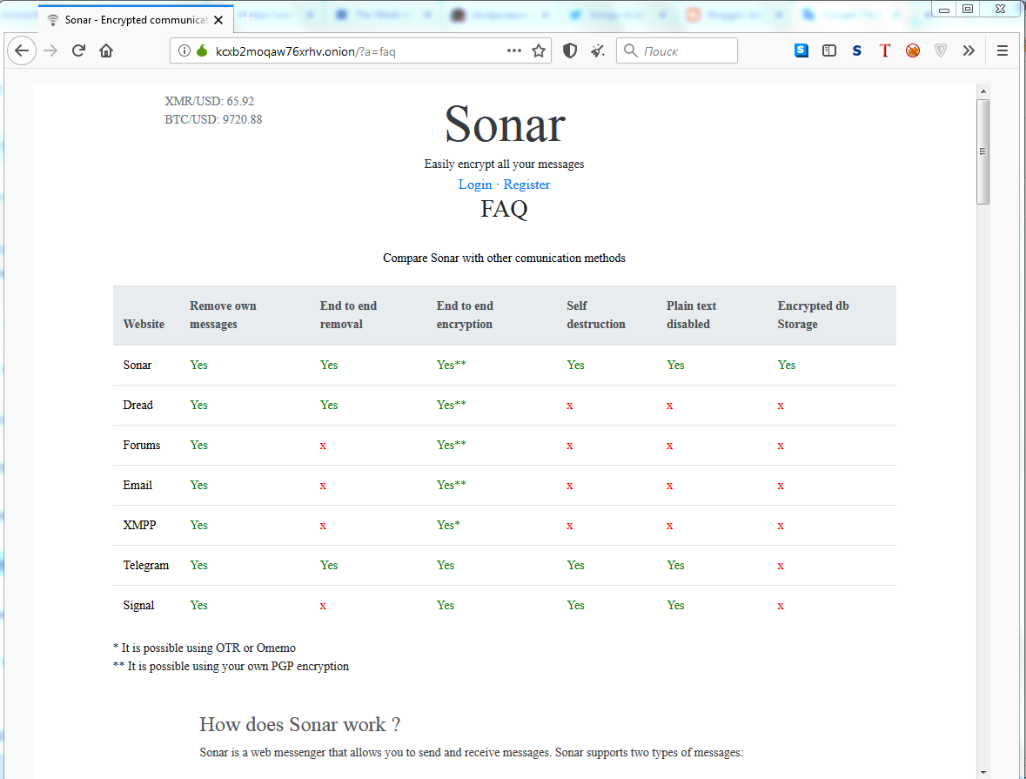This screenshot has width=1026, height=779.
Task: Click the End to end encryption header
Action: tap(465, 315)
